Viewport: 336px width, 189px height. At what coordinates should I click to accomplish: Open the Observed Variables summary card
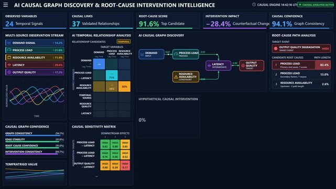click(35, 20)
